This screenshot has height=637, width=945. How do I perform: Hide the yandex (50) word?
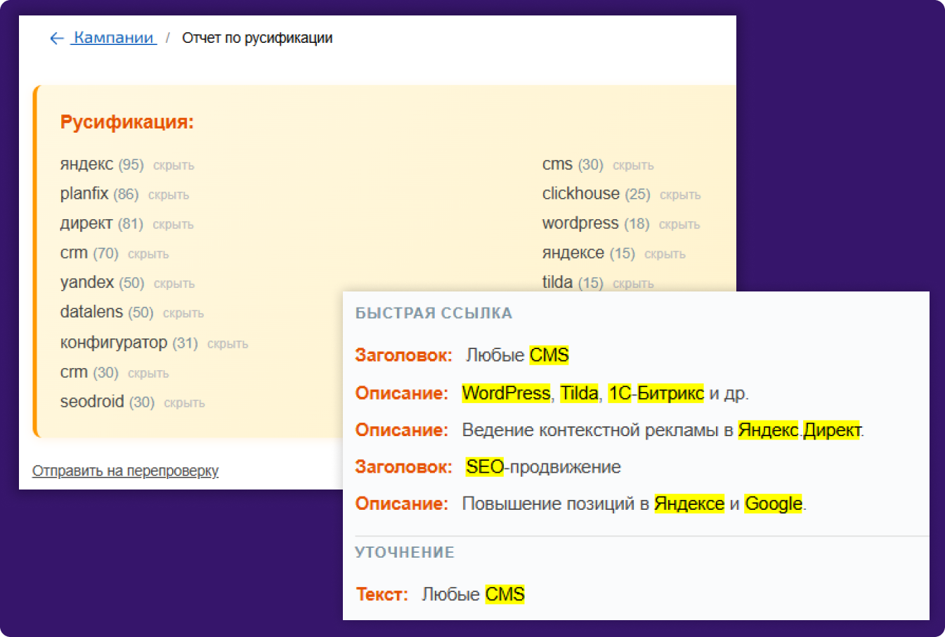(x=174, y=284)
